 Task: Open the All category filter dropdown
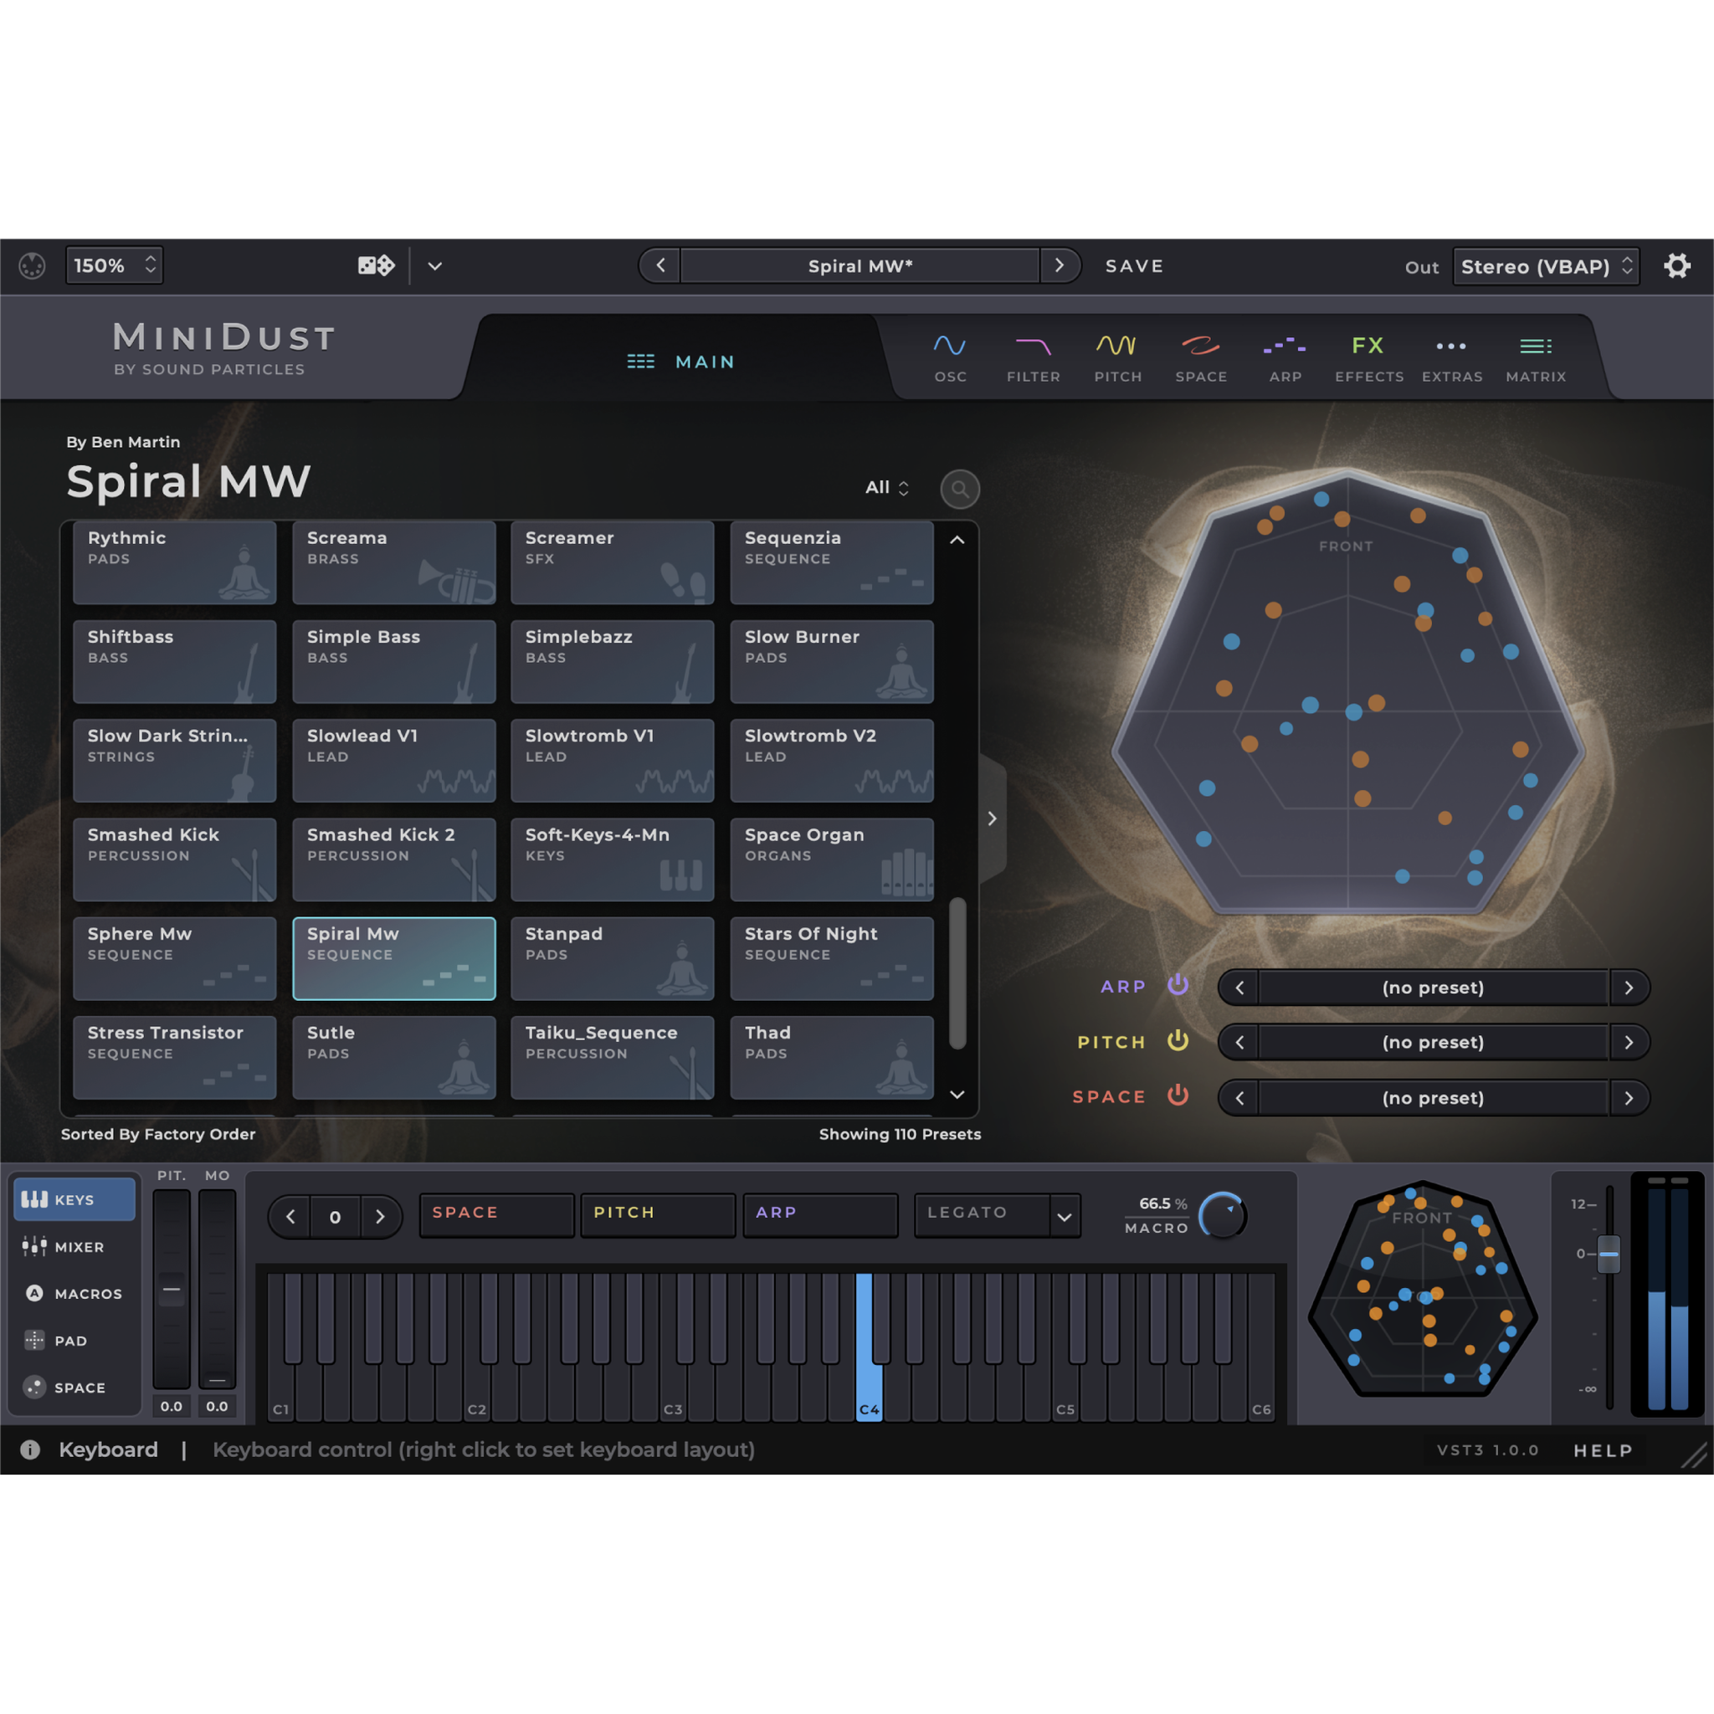coord(887,487)
